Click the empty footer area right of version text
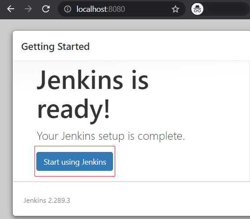The height and width of the screenshot is (219, 250). point(159,201)
